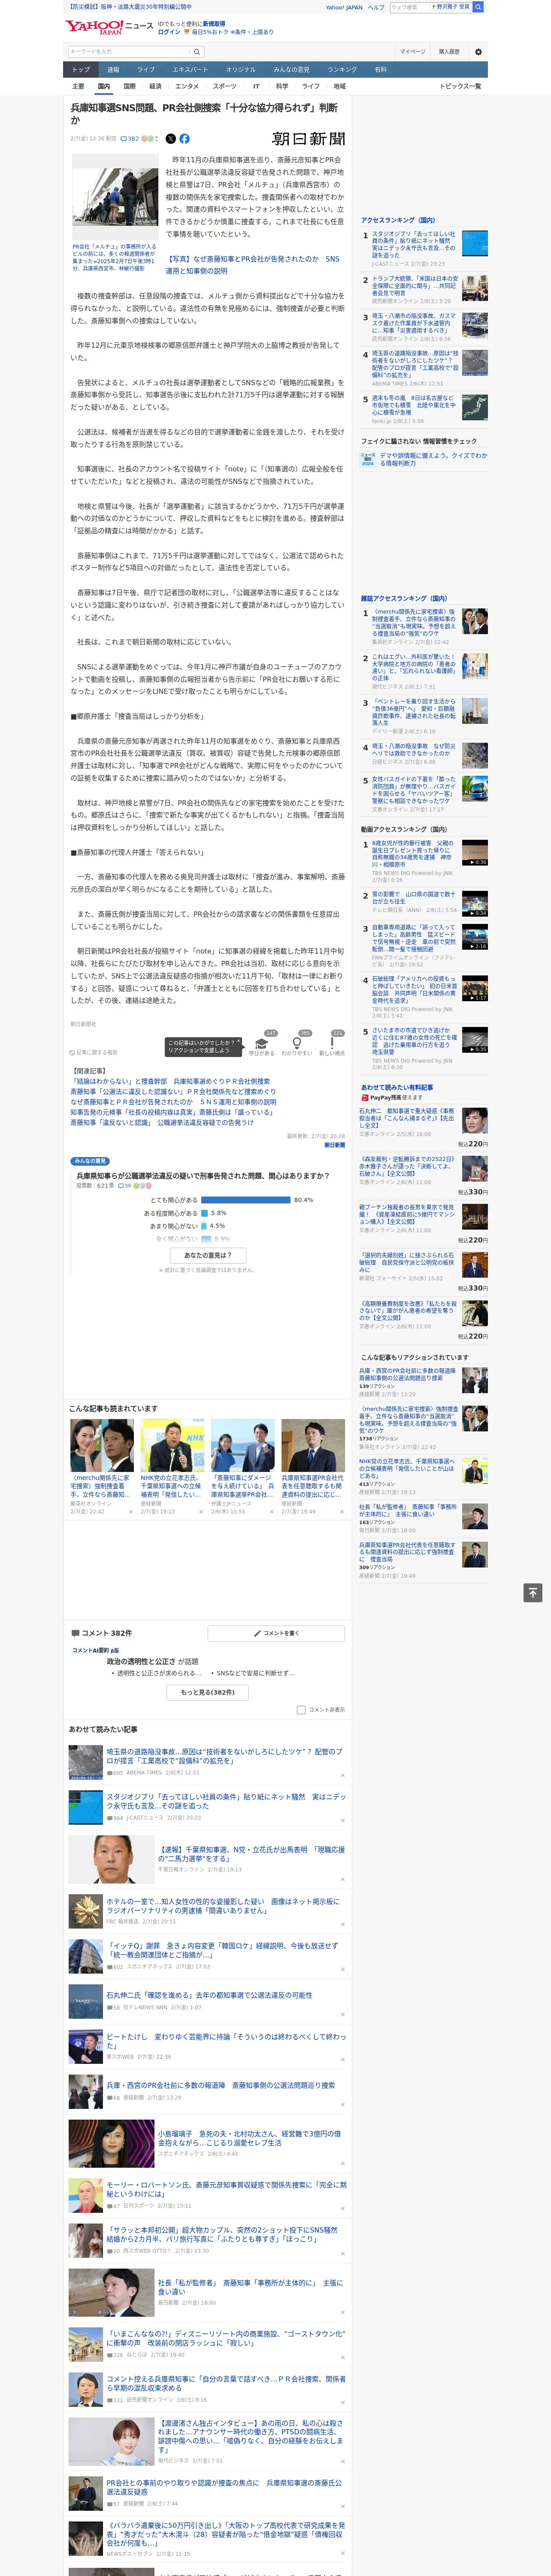
Task: Open ranking item 2 トランプ大統領 article
Action: (415, 287)
